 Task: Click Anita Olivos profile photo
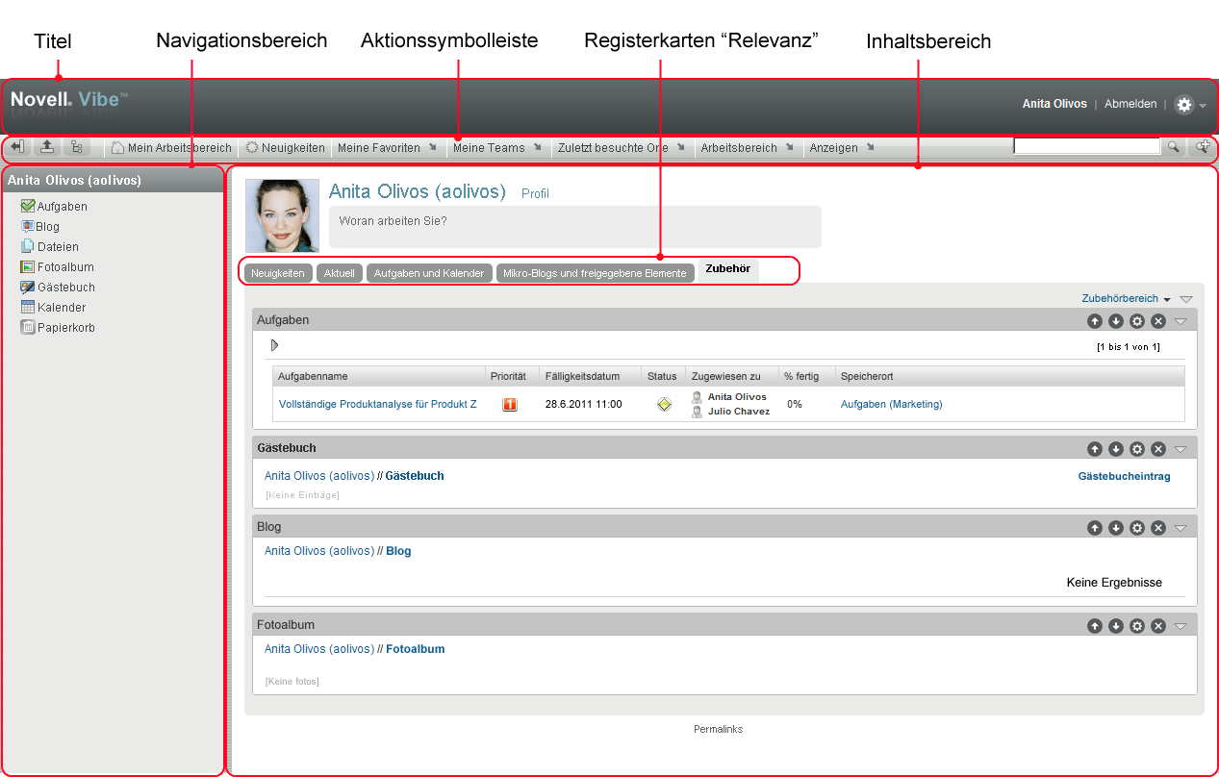(282, 215)
